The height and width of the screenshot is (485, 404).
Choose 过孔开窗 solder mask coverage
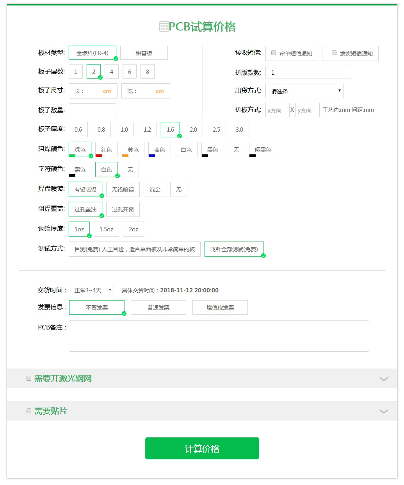(123, 209)
